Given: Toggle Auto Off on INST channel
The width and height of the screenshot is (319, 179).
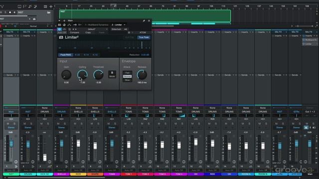Looking at the screenshot, I should tap(11, 170).
